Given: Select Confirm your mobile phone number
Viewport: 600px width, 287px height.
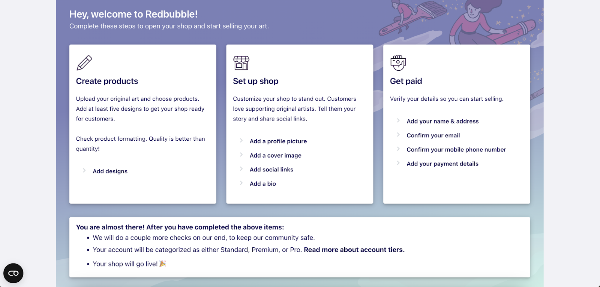Looking at the screenshot, I should (456, 149).
